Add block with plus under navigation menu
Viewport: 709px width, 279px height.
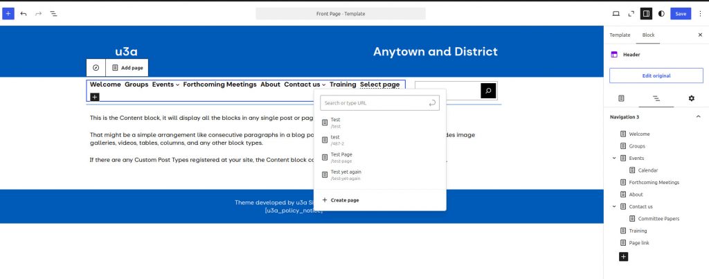tap(94, 97)
